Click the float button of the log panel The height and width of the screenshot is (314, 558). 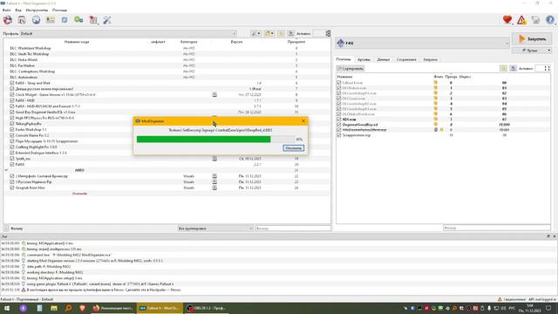tap(548, 236)
